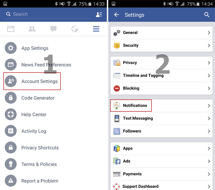215x190 pixels.
Task: Open the globe notifications tab
Action: [x=75, y=29]
